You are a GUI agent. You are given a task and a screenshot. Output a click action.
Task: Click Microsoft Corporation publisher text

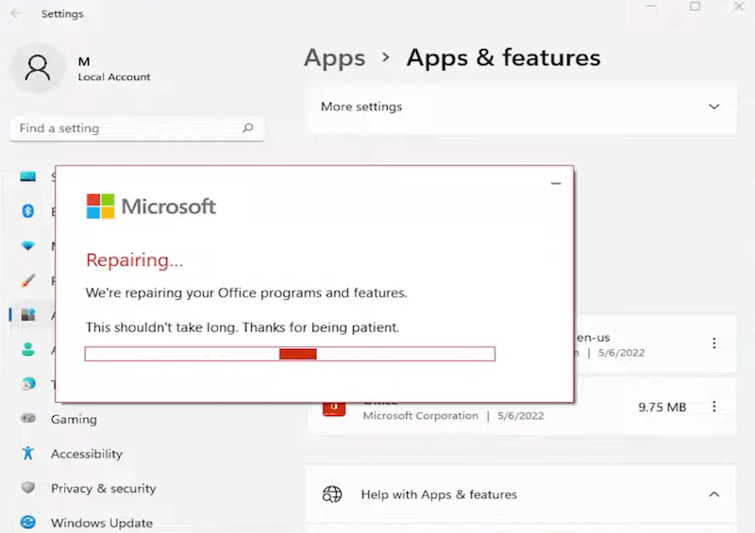click(421, 415)
